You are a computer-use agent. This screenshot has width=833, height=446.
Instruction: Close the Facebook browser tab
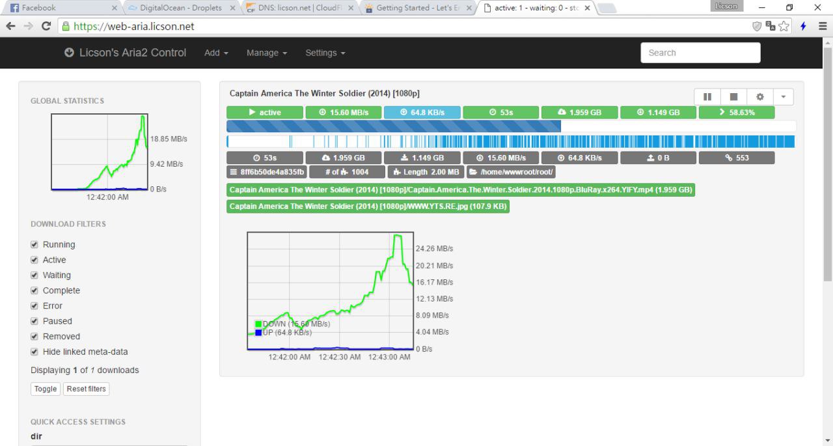tap(114, 8)
